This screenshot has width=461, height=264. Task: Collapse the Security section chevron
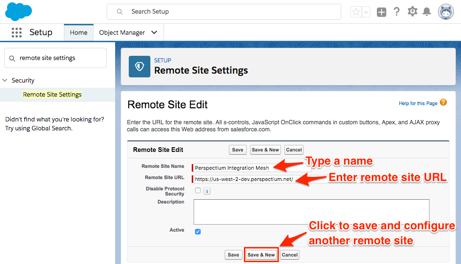tap(5, 80)
